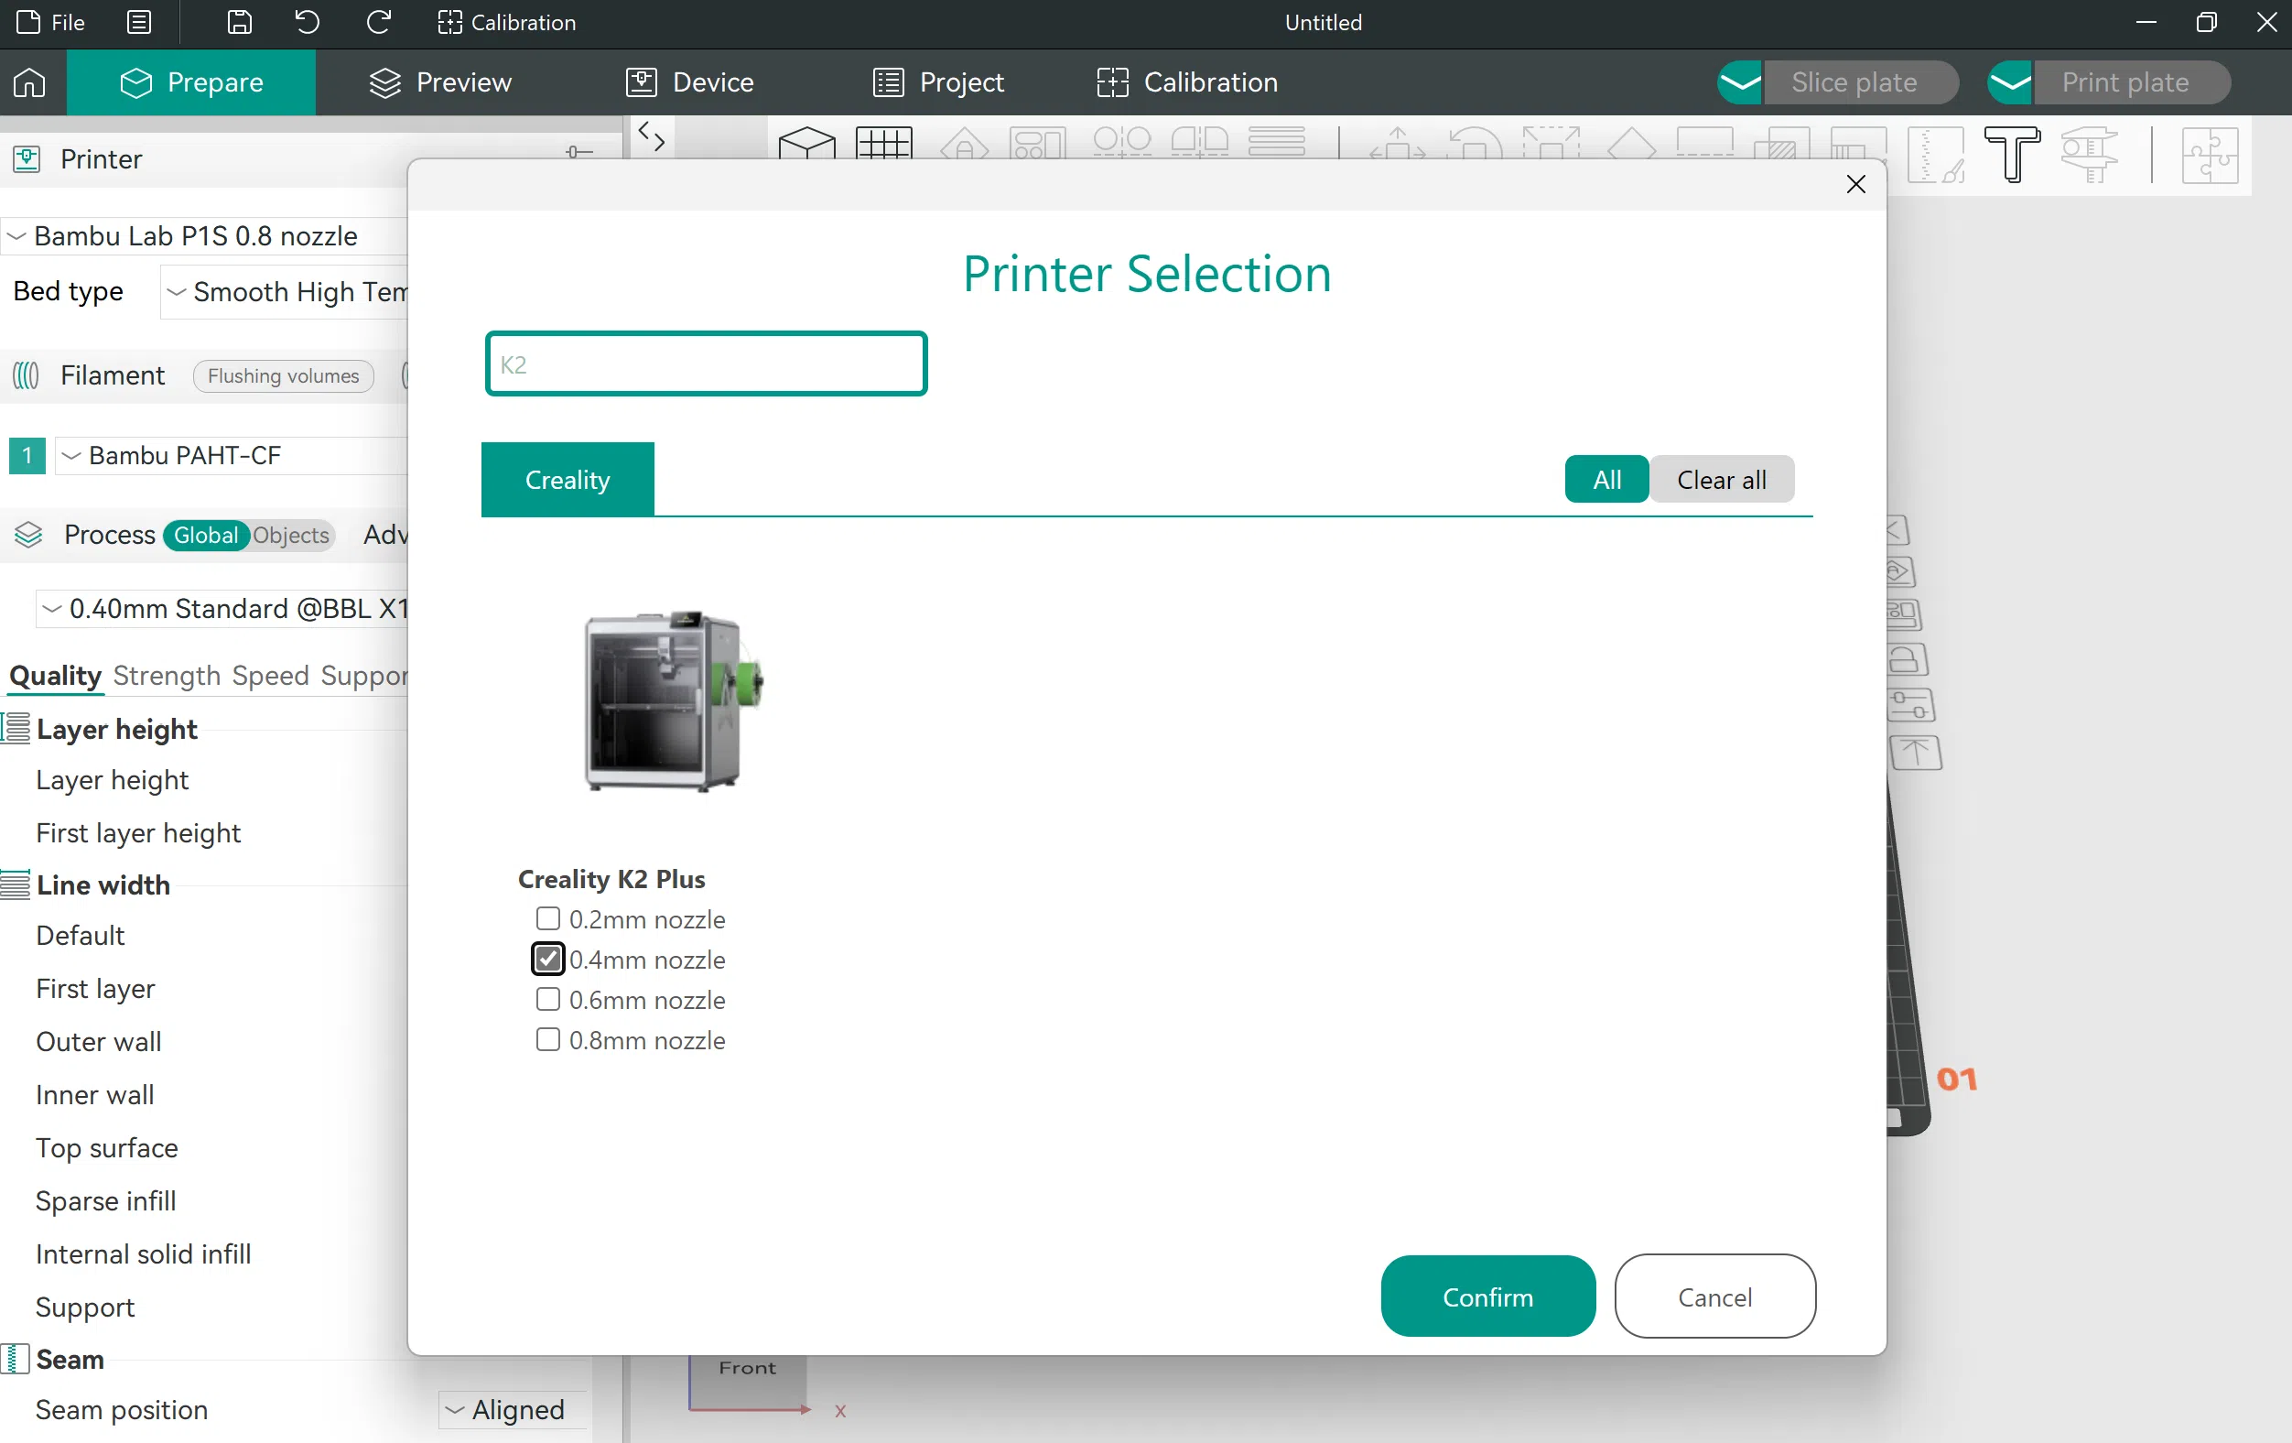Select the Strength settings tab
This screenshot has width=2292, height=1443.
point(167,676)
